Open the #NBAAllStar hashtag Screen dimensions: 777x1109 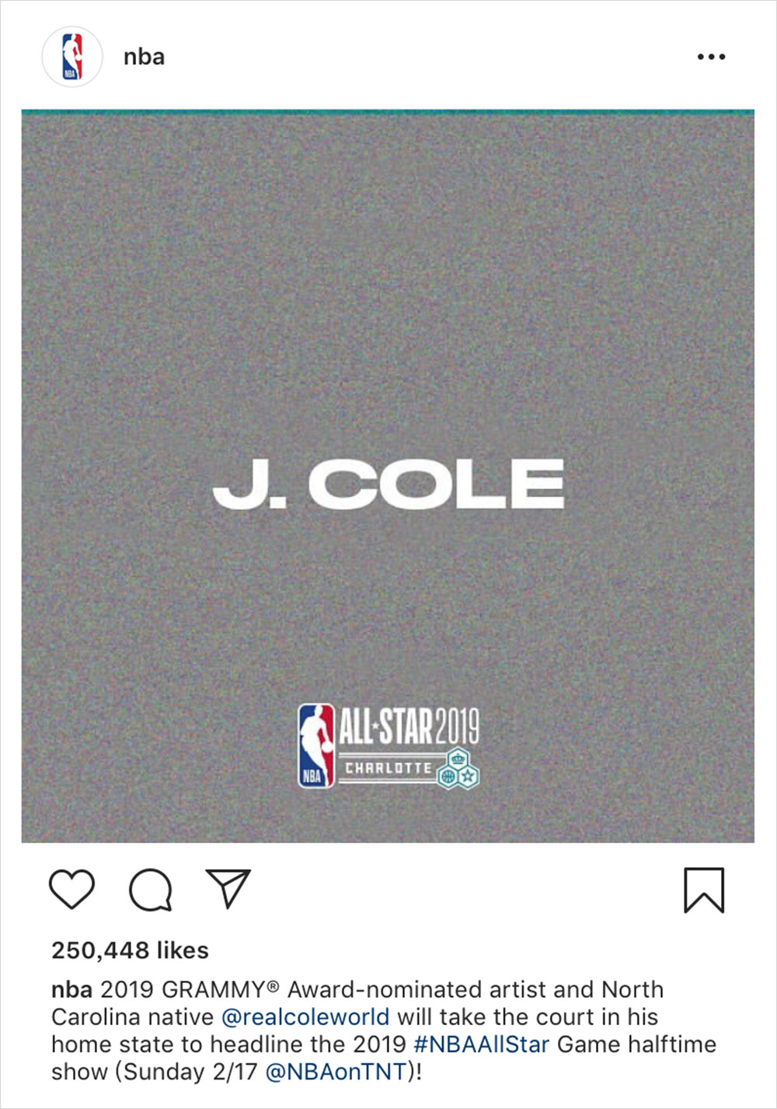coord(482,1044)
